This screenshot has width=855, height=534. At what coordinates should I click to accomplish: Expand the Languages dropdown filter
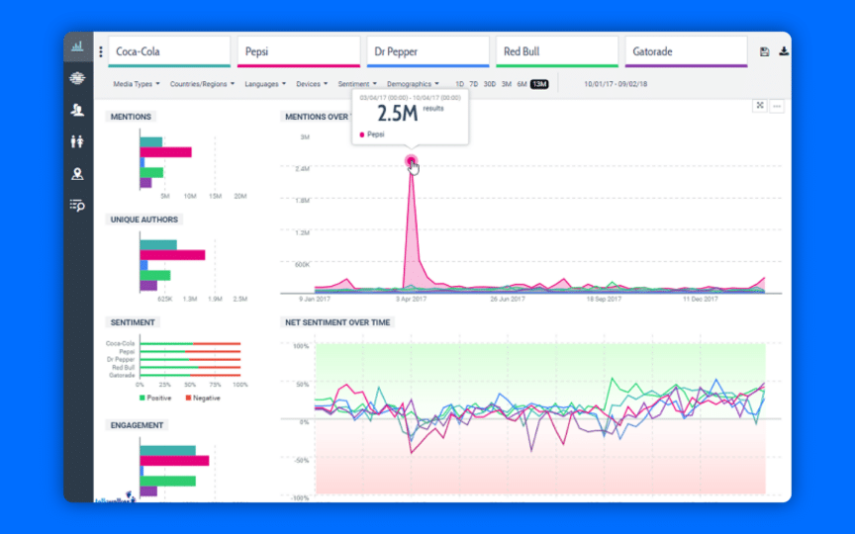[265, 84]
